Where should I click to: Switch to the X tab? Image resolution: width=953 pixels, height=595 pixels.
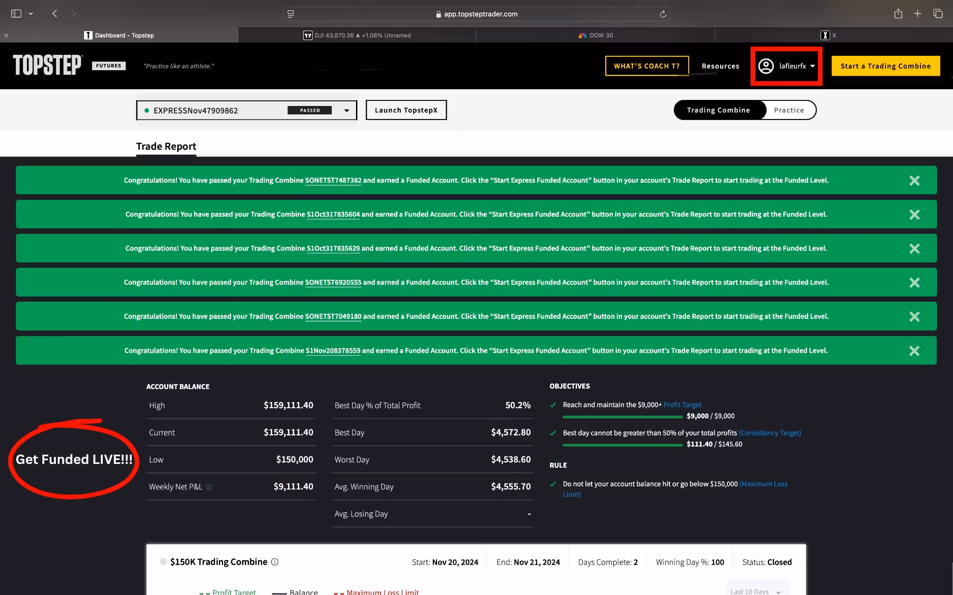tap(833, 35)
